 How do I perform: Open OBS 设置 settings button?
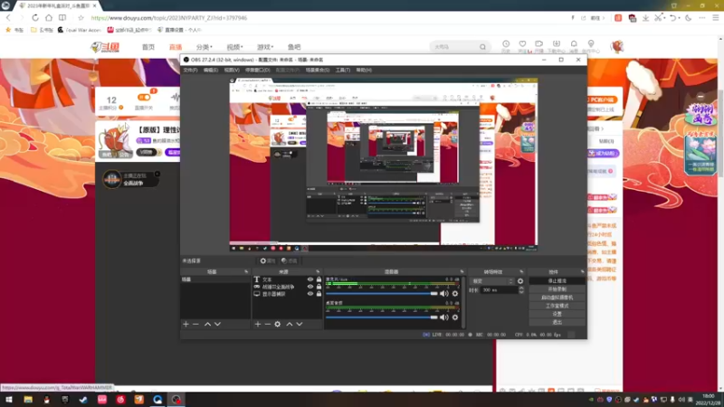click(x=557, y=314)
